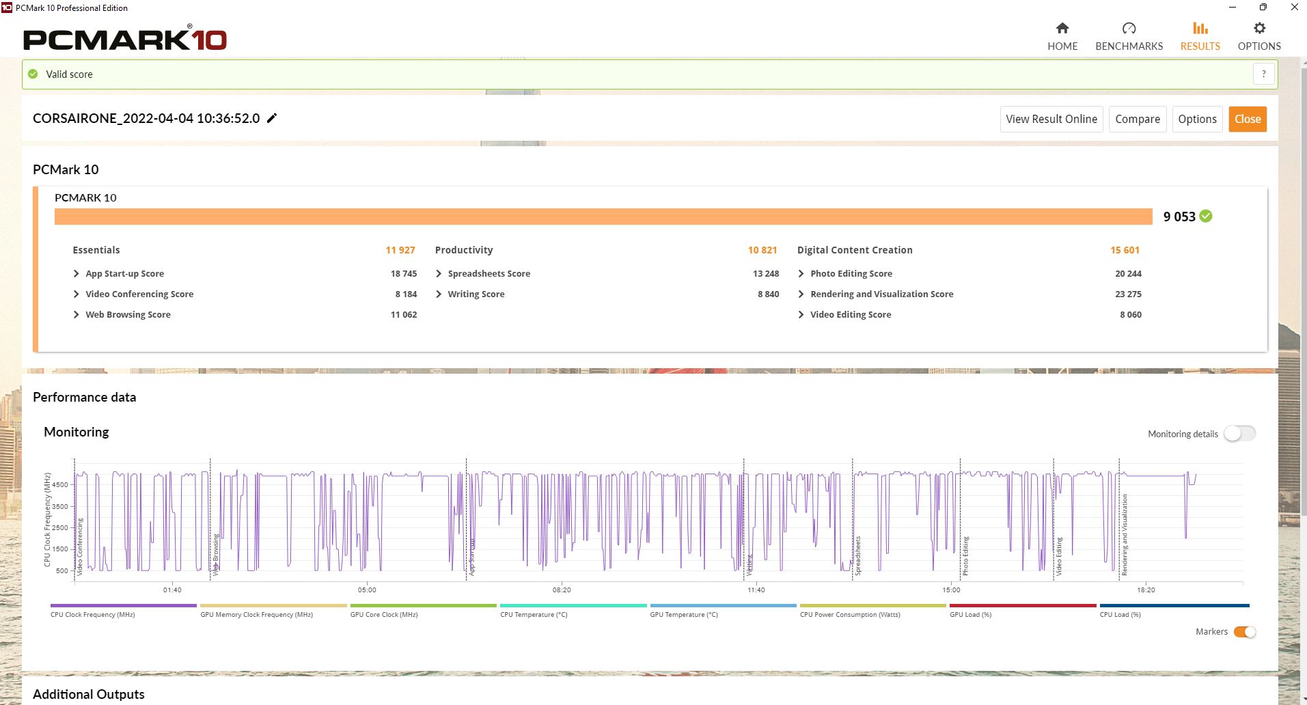Image resolution: width=1307 pixels, height=705 pixels.
Task: Click the Compare button
Action: coord(1138,119)
